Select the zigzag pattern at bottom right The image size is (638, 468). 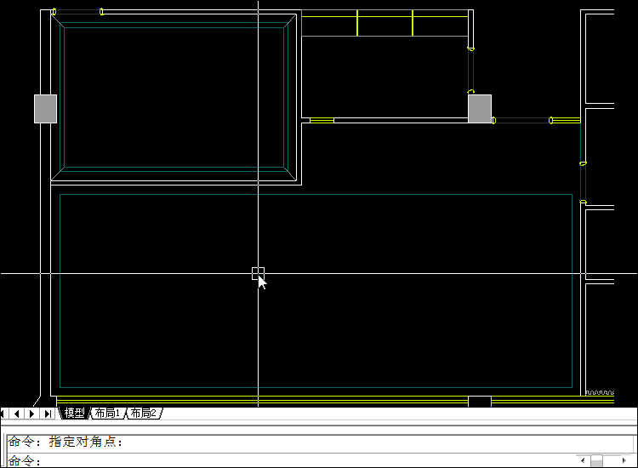pos(601,393)
